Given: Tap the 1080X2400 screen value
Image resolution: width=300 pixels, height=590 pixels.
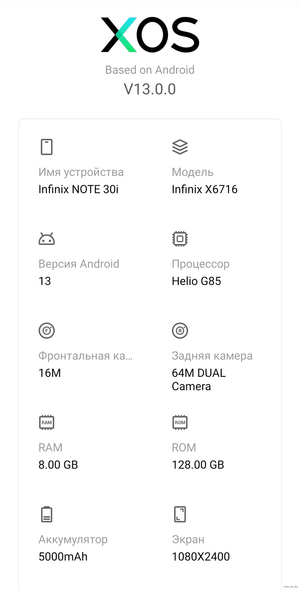Looking at the screenshot, I should pyautogui.click(x=201, y=557).
